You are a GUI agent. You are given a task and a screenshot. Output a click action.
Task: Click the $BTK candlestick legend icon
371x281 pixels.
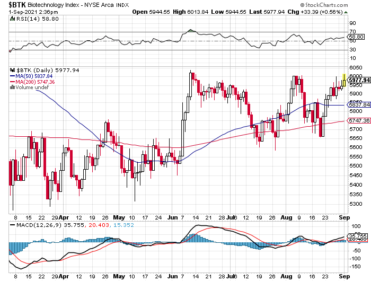click(x=12, y=70)
